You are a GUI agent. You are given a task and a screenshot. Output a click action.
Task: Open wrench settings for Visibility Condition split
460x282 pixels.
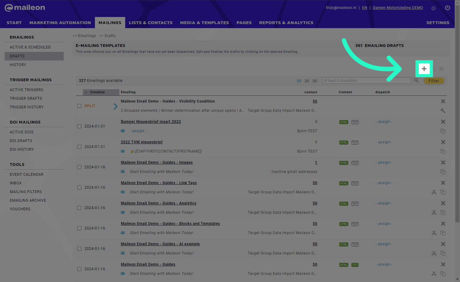[443, 111]
